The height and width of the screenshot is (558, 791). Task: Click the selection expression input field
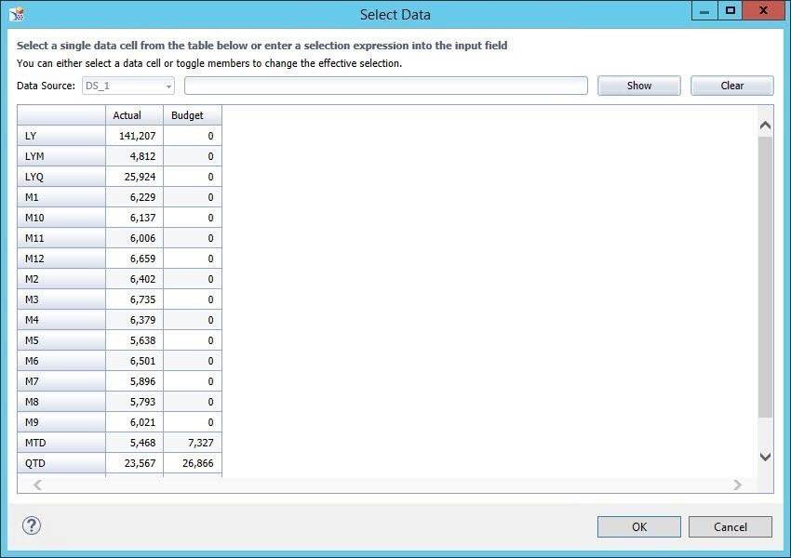click(x=386, y=86)
